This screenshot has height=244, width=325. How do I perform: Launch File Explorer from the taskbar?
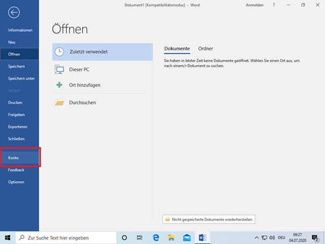point(171,238)
